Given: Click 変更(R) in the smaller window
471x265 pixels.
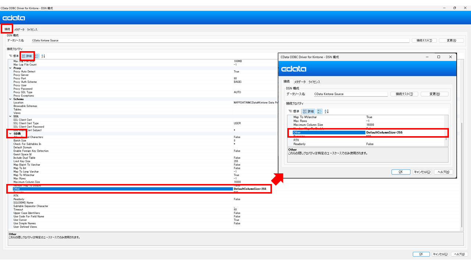Looking at the screenshot, I should [435, 94].
